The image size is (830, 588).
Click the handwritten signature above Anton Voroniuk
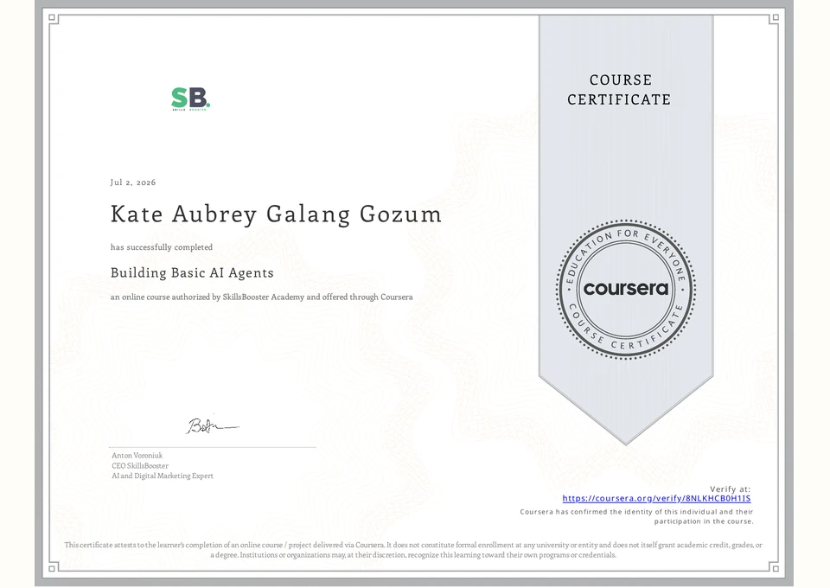coord(213,425)
